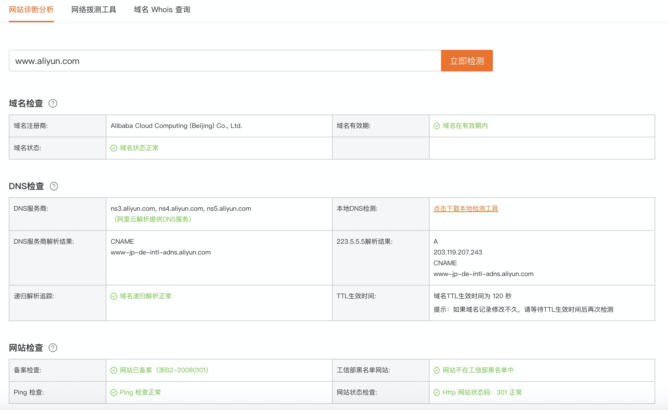Click Http 网站状态码: 301 正常 text

[x=482, y=392]
